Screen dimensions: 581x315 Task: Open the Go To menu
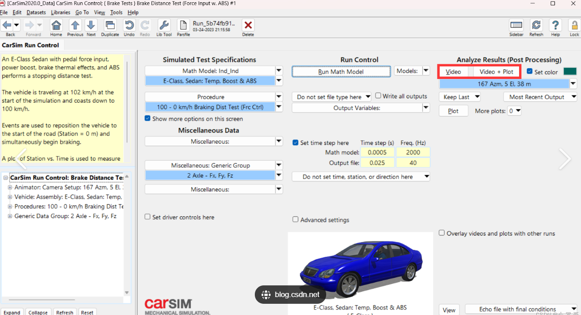pyautogui.click(x=82, y=13)
